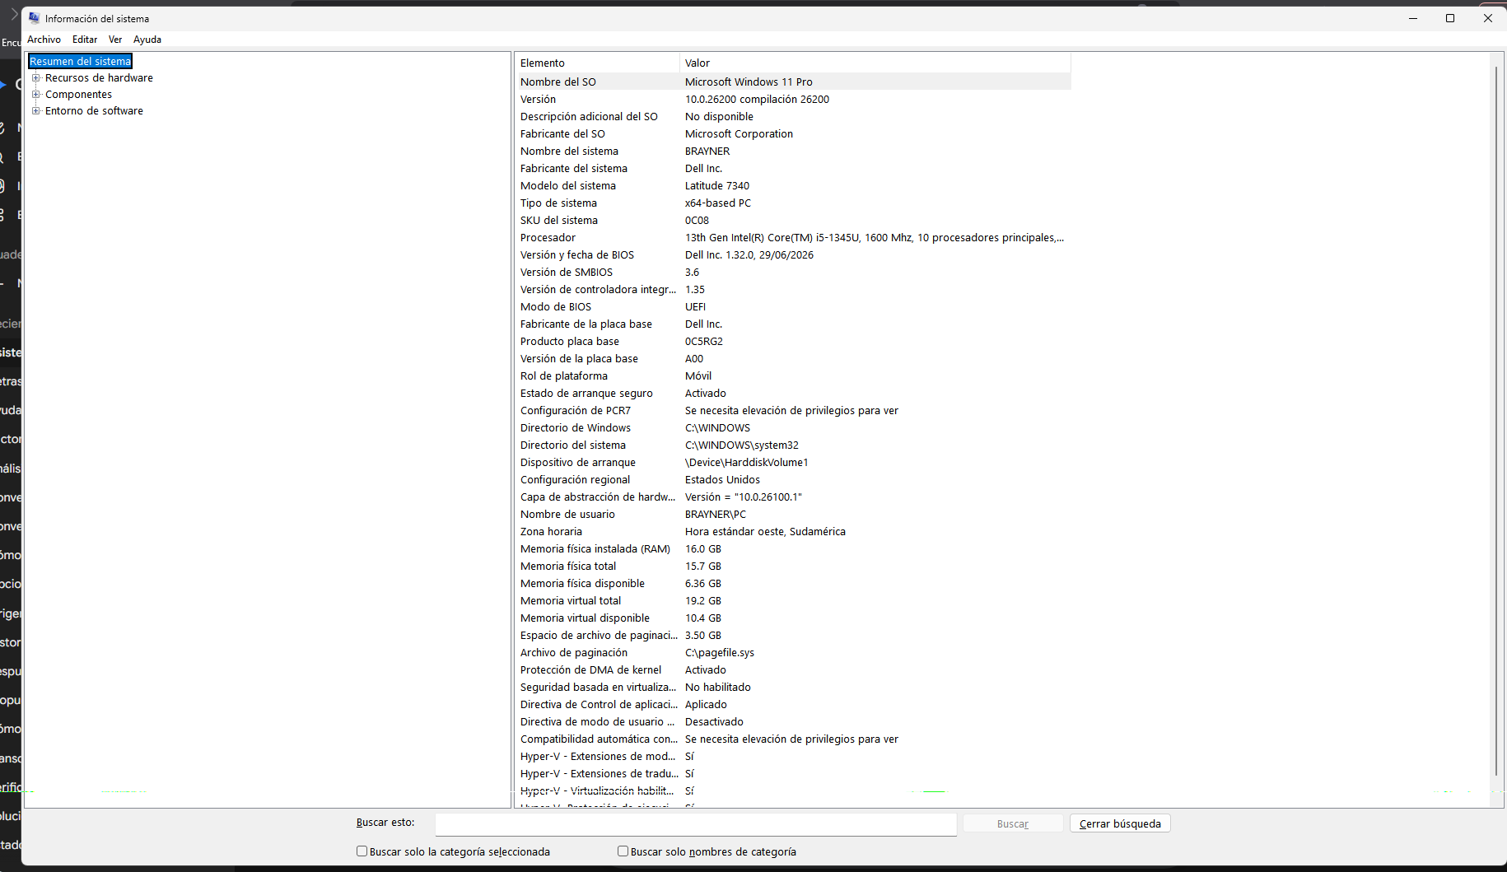Click 'Estado de arranque seguro' element
The image size is (1507, 872).
(586, 393)
